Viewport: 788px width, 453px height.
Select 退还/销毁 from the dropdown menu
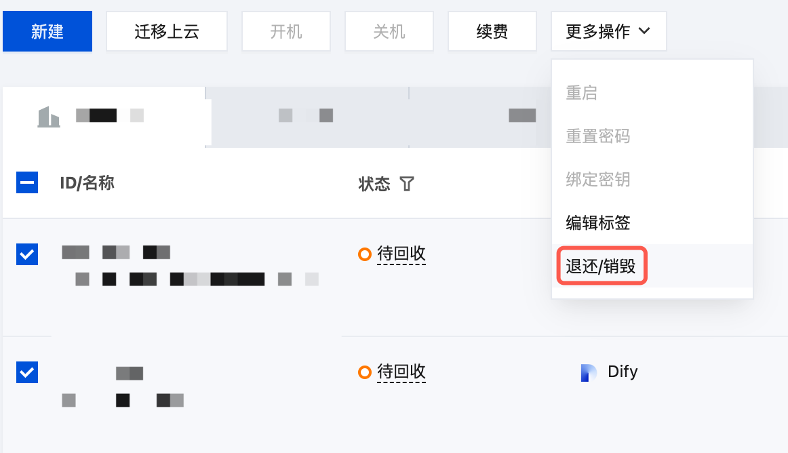pos(601,266)
